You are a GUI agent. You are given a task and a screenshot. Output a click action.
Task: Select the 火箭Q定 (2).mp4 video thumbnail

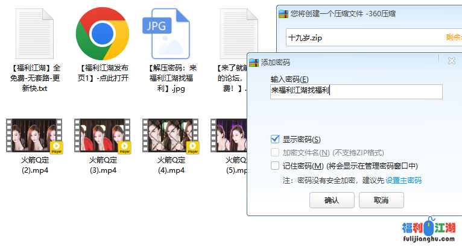pyautogui.click(x=34, y=136)
